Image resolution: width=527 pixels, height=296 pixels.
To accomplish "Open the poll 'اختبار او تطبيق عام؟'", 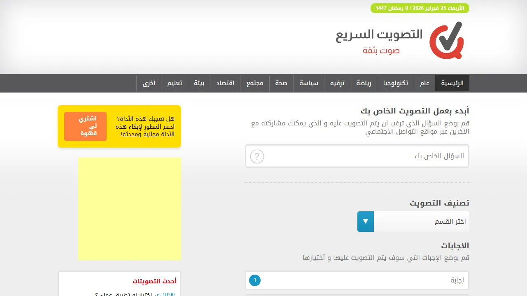I will (x=136, y=294).
